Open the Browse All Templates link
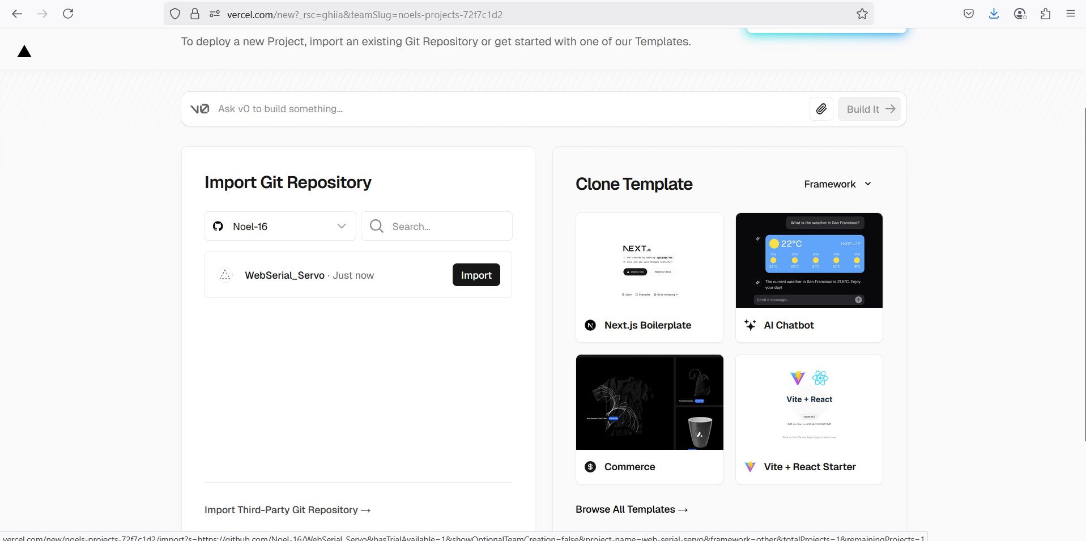Image resolution: width=1086 pixels, height=541 pixels. 632,509
